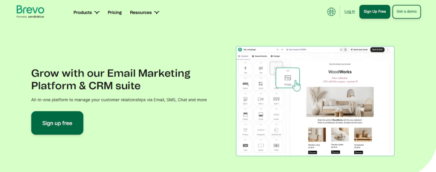
Task: Click View this email in browser link
Action: [x=340, y=64]
